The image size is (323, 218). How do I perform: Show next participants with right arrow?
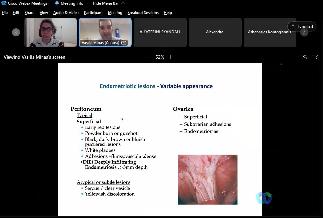coord(304,32)
